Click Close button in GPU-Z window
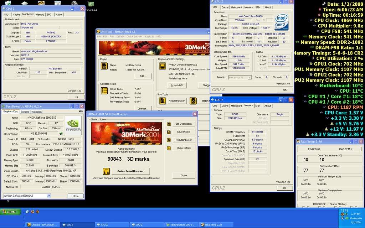The image size is (365, 228). click(76, 196)
